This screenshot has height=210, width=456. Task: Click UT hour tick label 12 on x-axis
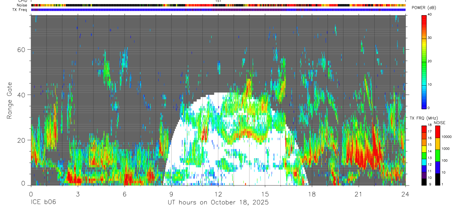click(218, 194)
